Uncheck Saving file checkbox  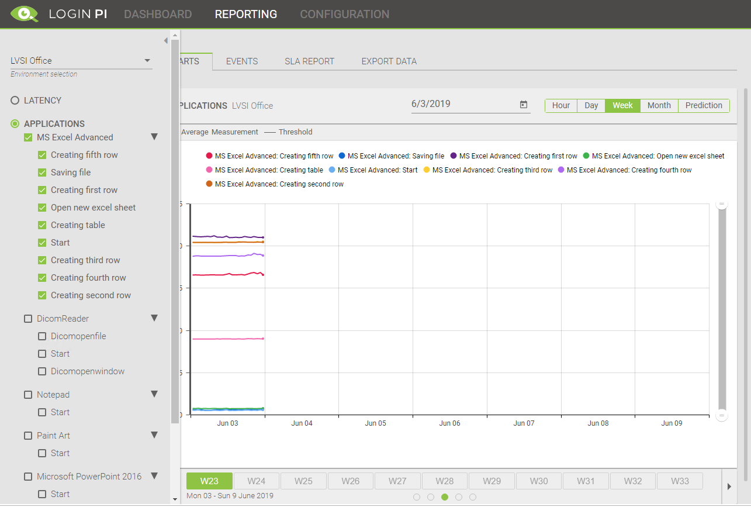pyautogui.click(x=42, y=173)
